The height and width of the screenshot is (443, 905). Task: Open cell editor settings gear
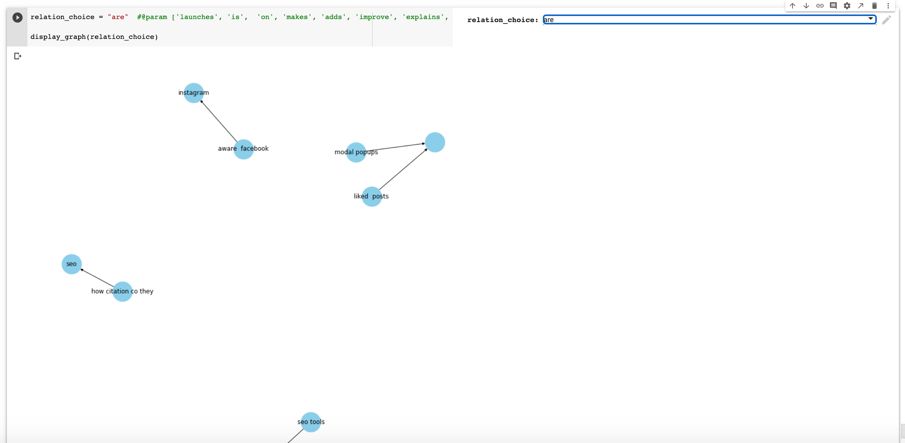coord(847,6)
